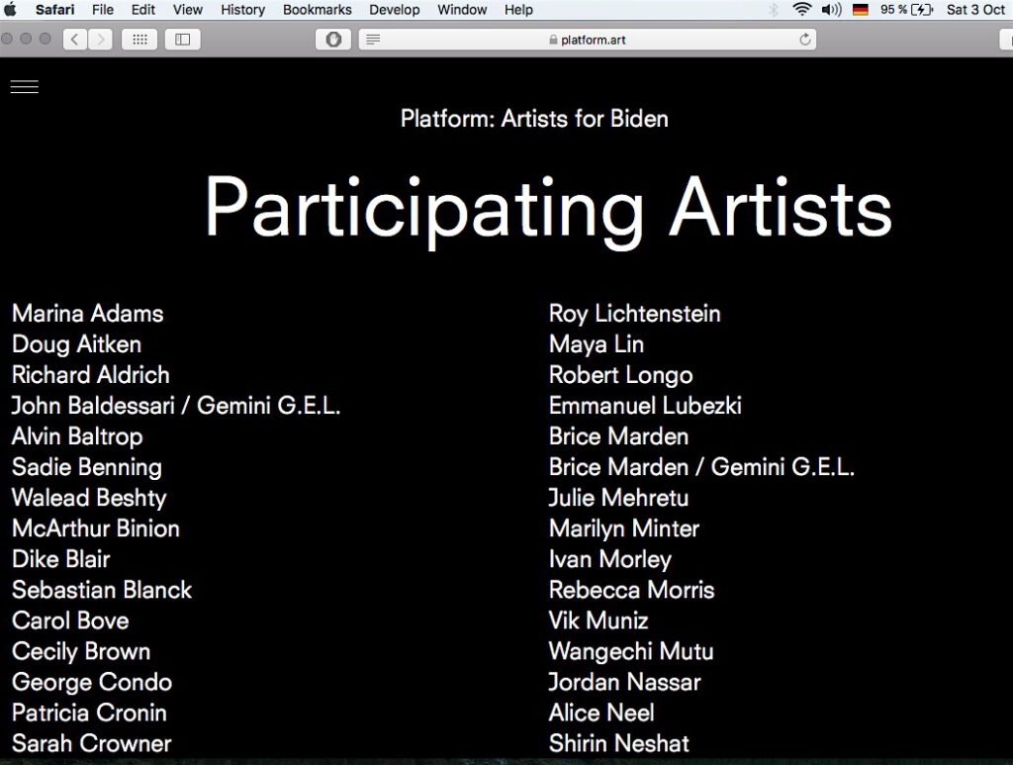The width and height of the screenshot is (1013, 765).
Task: Choose Alvin Baltrop in the list
Action: pos(77,436)
